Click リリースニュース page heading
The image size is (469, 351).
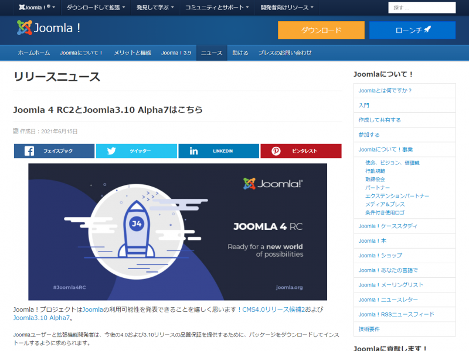click(57, 77)
